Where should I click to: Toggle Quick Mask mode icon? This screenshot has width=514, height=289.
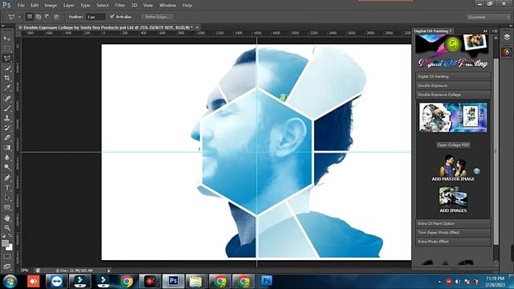coord(7,257)
